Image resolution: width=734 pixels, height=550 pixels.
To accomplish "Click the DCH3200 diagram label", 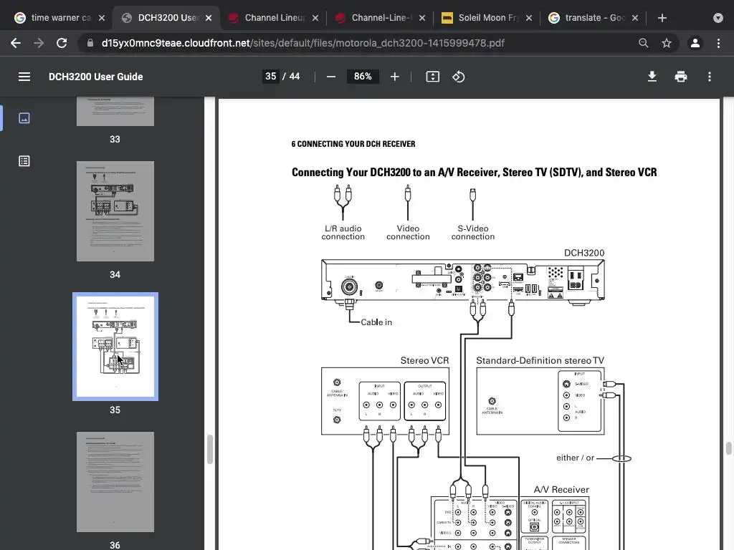I will pos(584,253).
